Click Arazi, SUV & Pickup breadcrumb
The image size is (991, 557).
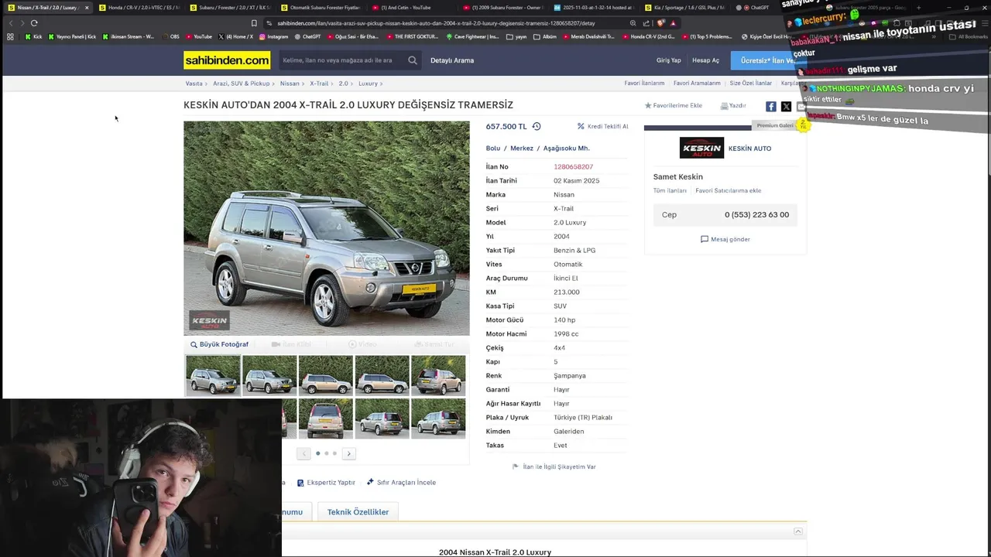click(x=242, y=84)
